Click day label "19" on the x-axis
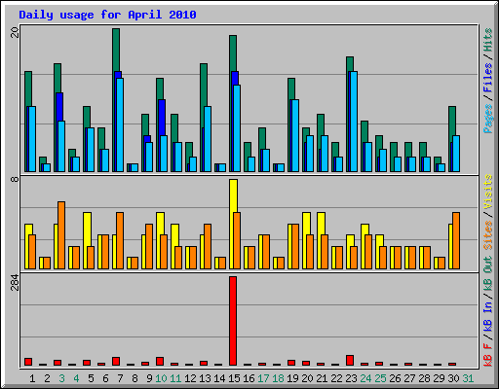The image size is (499, 389). click(292, 378)
